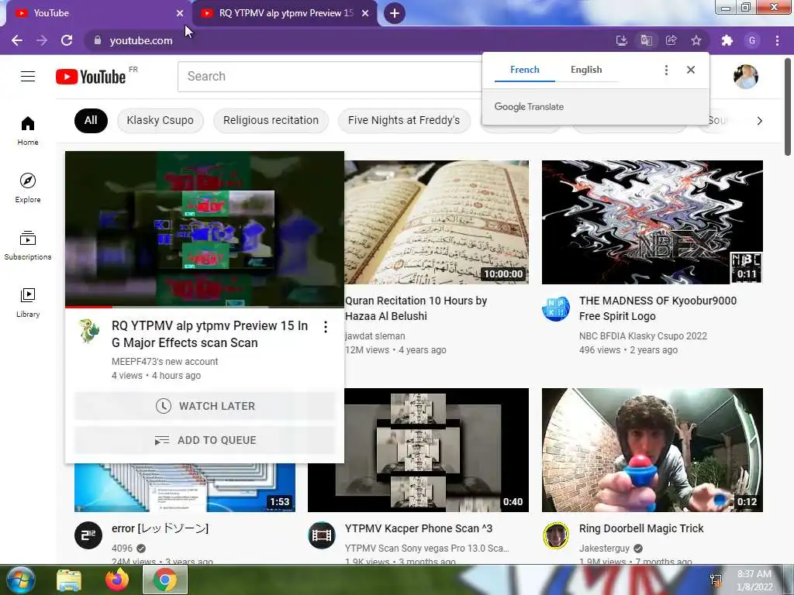
Task: Click the Google Translate icon in address bar
Action: [646, 40]
